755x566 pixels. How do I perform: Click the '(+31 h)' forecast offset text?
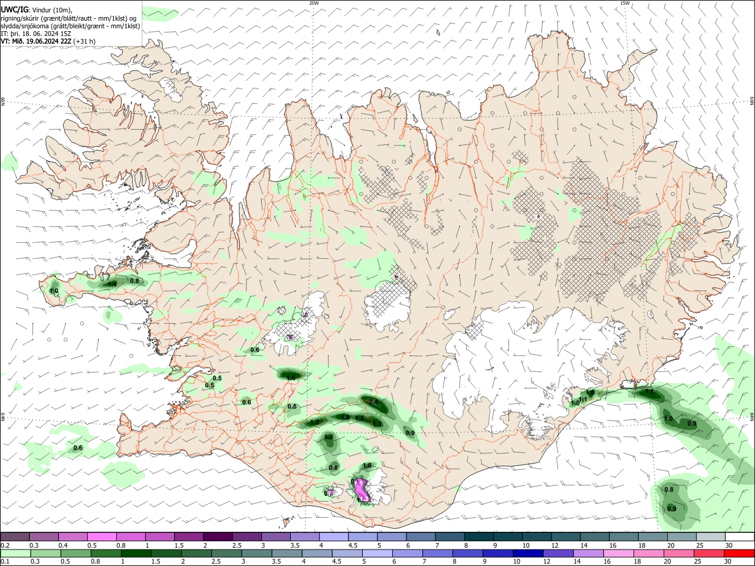[x=85, y=41]
